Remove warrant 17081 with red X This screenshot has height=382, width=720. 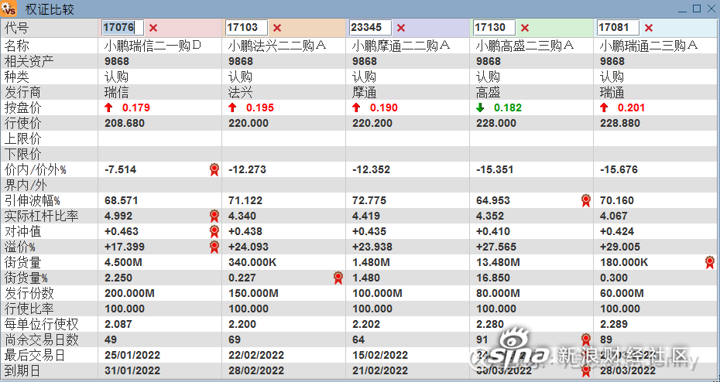click(x=648, y=28)
